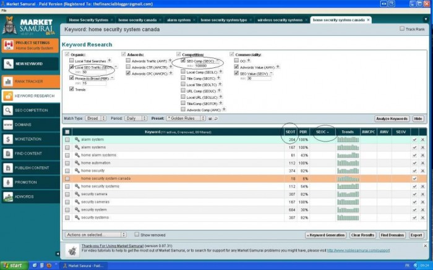The height and width of the screenshot is (270, 433).
Task: Open the SEO Competition module
Action: click(x=30, y=111)
